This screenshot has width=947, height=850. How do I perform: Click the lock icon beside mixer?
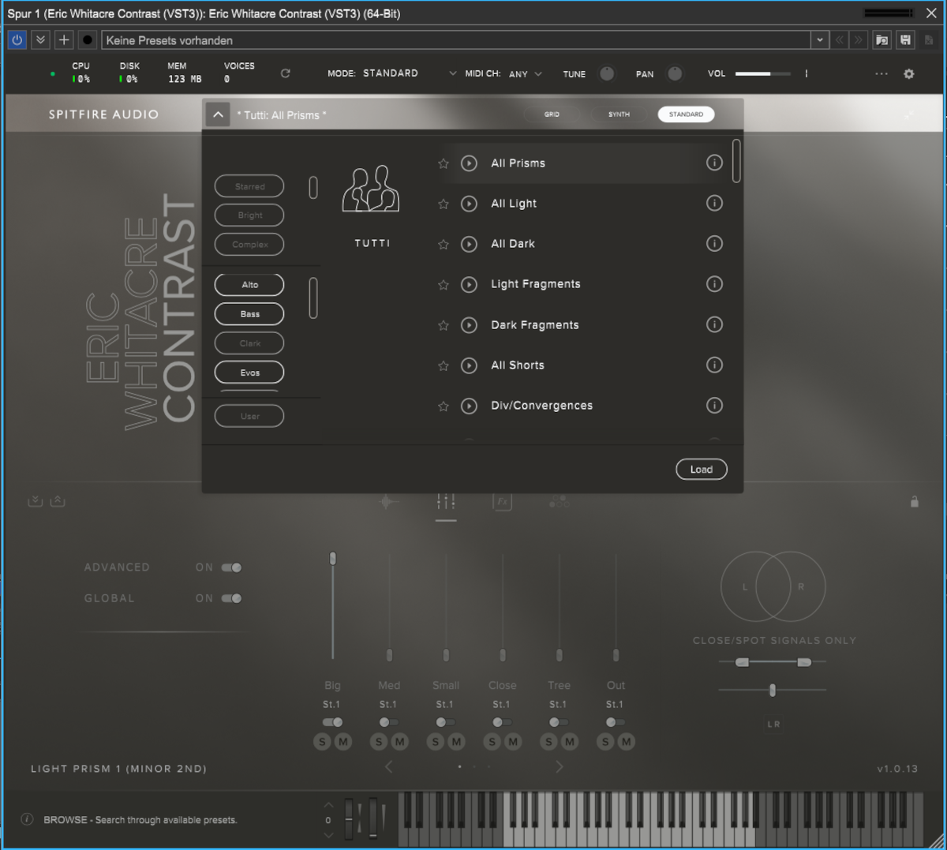[x=915, y=501]
